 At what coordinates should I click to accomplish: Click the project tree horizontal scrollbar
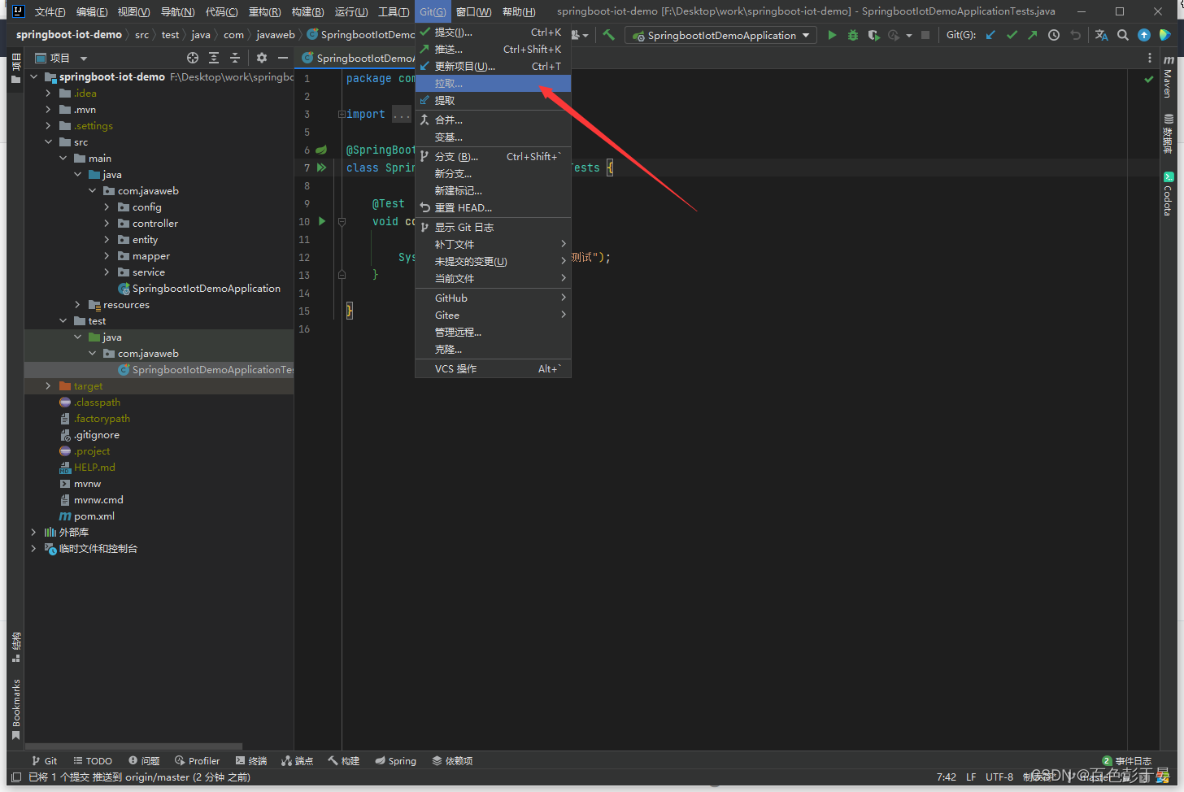[134, 746]
